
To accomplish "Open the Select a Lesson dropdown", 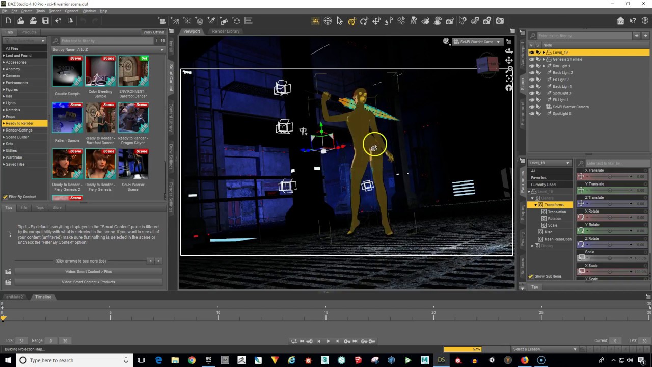I will (x=545, y=349).
